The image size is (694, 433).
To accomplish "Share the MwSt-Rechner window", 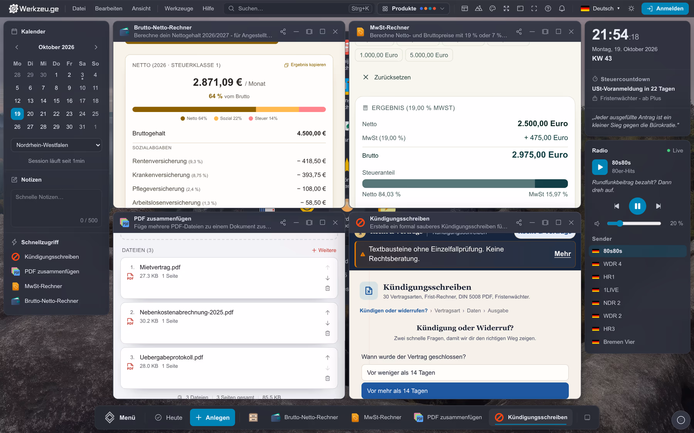I will 519,32.
